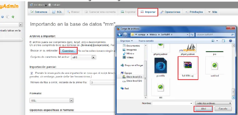Go back in the file upload dialog
The width and height of the screenshot is (238, 115).
pyautogui.click(x=120, y=35)
